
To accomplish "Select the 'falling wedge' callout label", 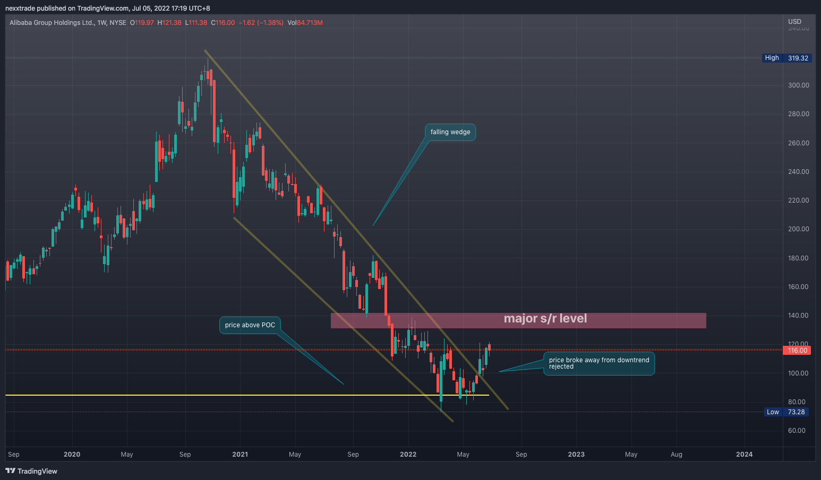I will click(450, 132).
